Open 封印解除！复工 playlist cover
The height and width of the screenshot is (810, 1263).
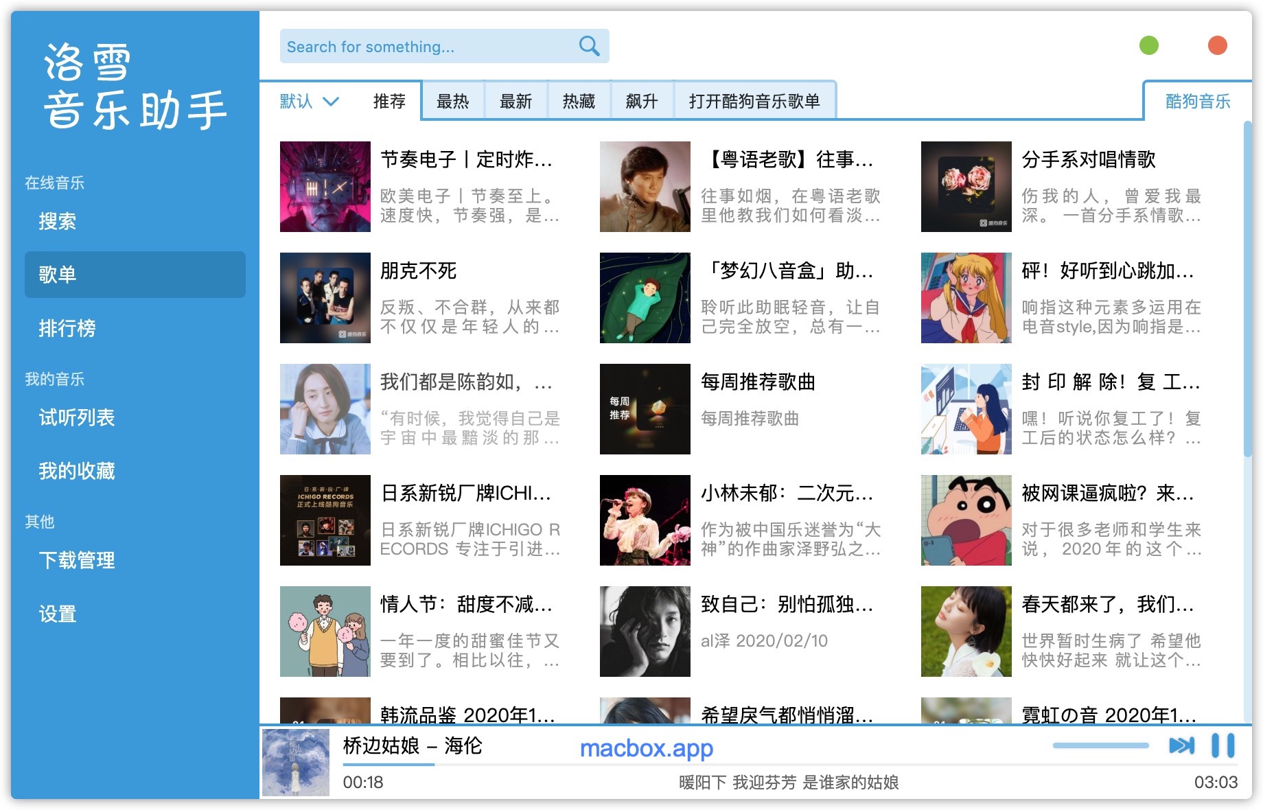[x=966, y=409]
